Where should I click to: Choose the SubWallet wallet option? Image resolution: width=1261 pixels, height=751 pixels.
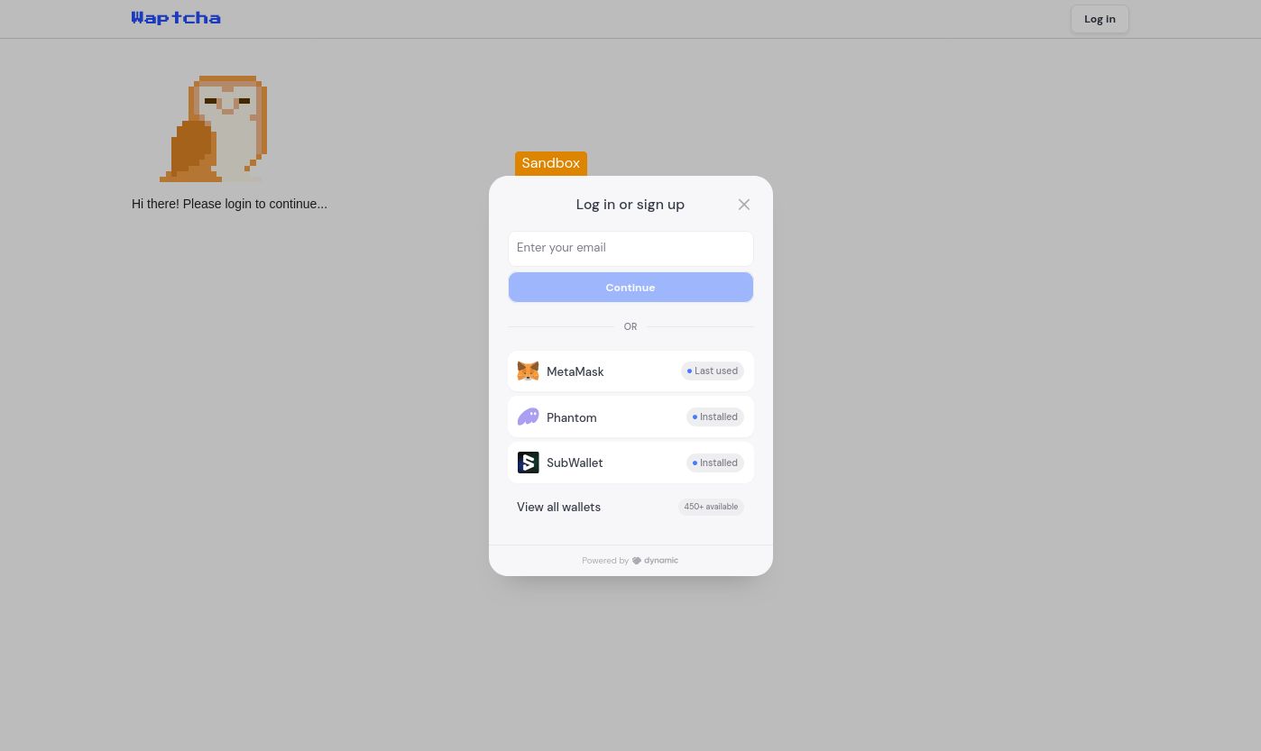pos(630,463)
